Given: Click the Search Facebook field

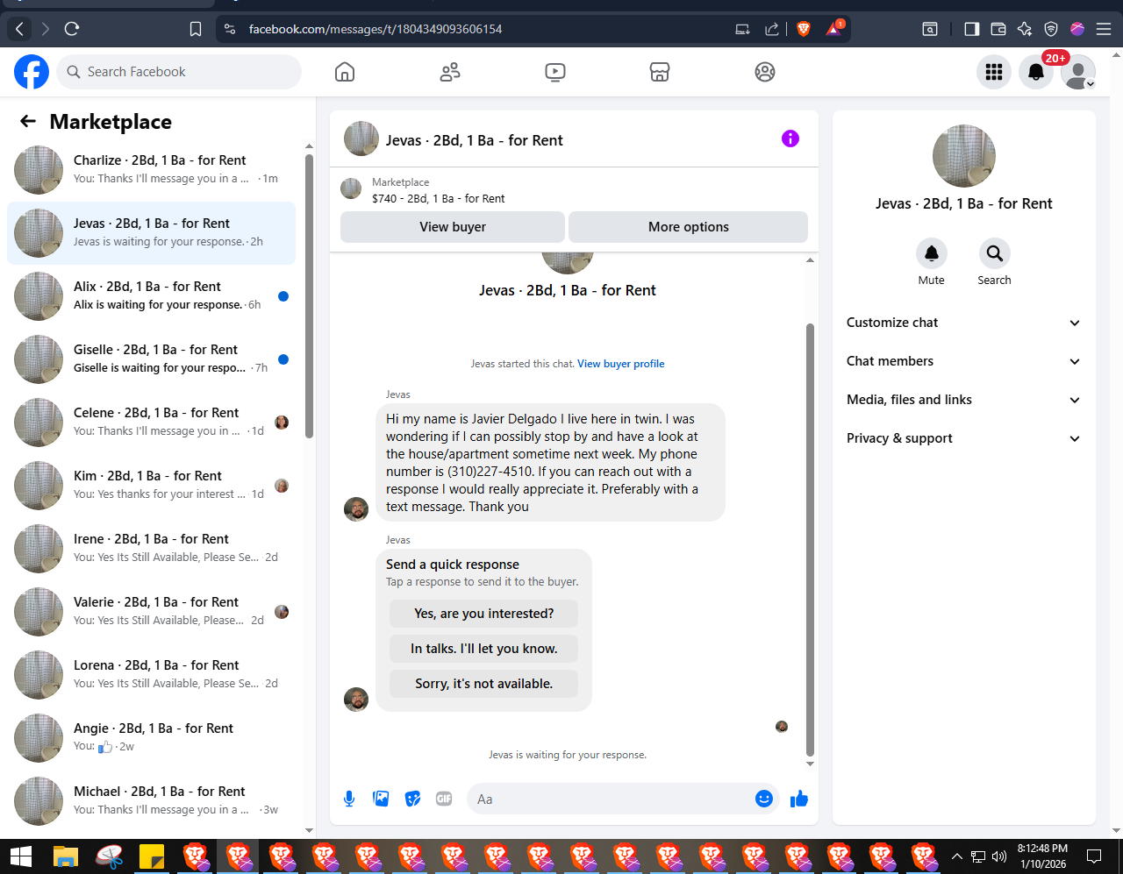Looking at the screenshot, I should [179, 72].
